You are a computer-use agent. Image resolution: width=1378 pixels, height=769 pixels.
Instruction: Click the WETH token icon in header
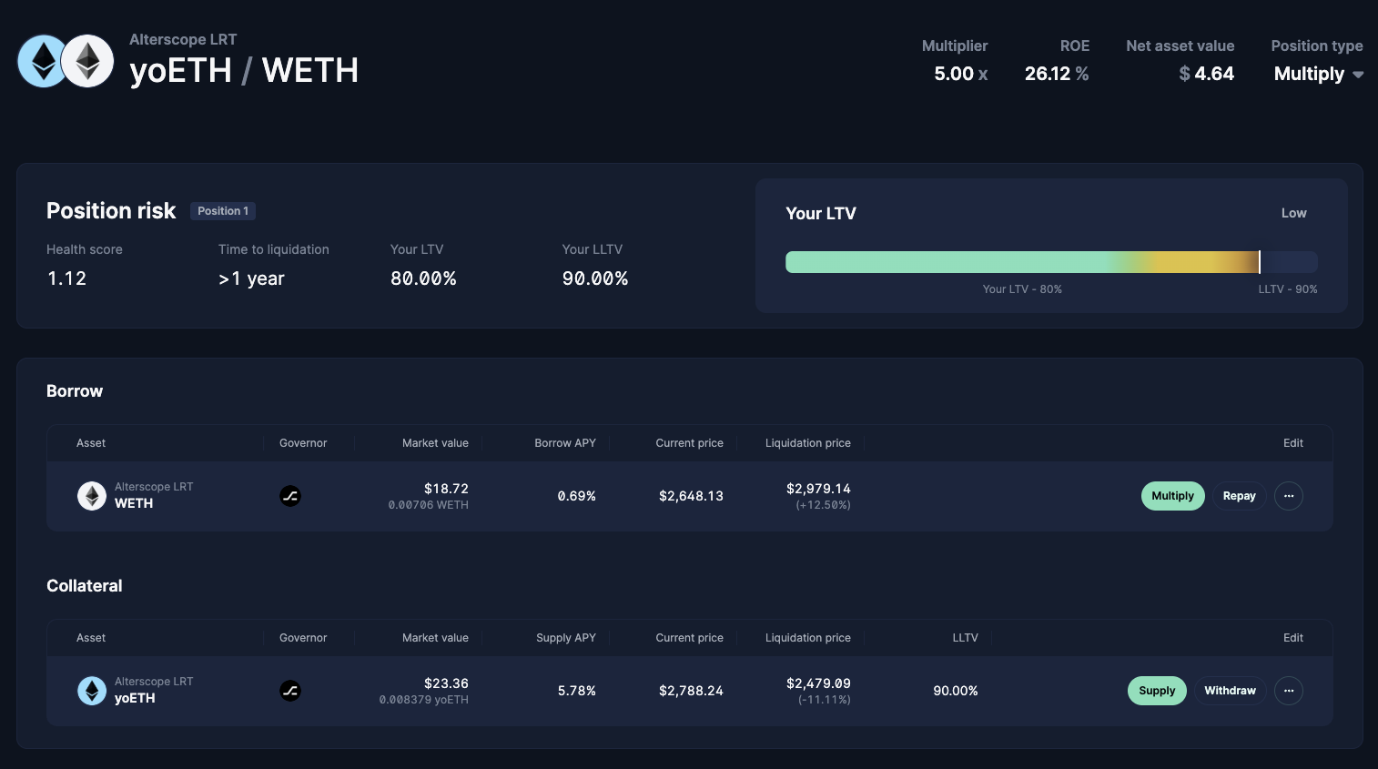[88, 61]
